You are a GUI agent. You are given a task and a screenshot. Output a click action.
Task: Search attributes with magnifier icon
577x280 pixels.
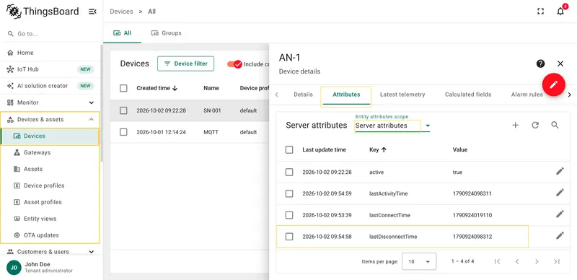tap(555, 126)
